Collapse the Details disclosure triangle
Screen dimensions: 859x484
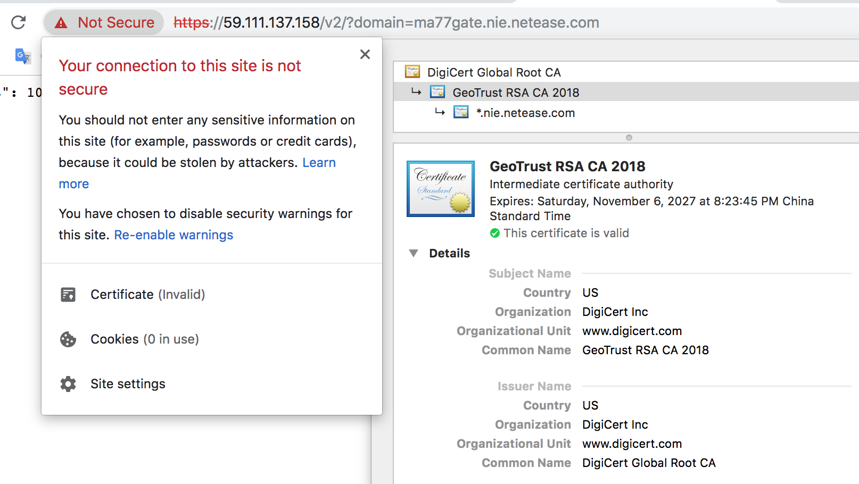[x=414, y=253]
